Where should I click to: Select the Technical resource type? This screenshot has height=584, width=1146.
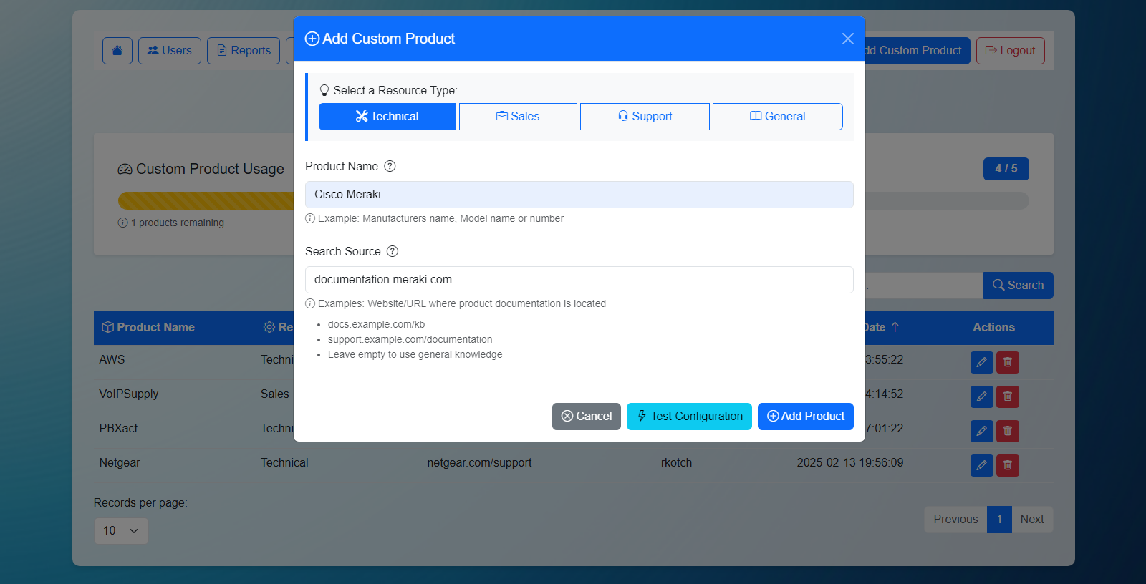(387, 117)
